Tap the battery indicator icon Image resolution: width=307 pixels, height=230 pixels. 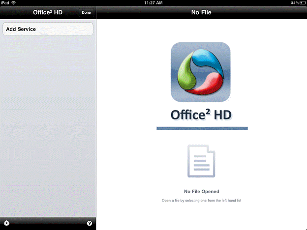(303, 3)
